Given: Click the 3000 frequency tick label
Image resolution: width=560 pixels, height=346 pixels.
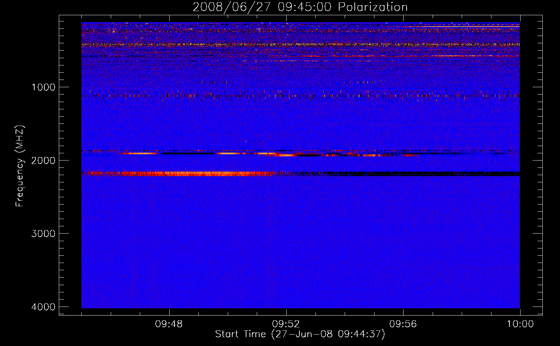Looking at the screenshot, I should coord(43,234).
